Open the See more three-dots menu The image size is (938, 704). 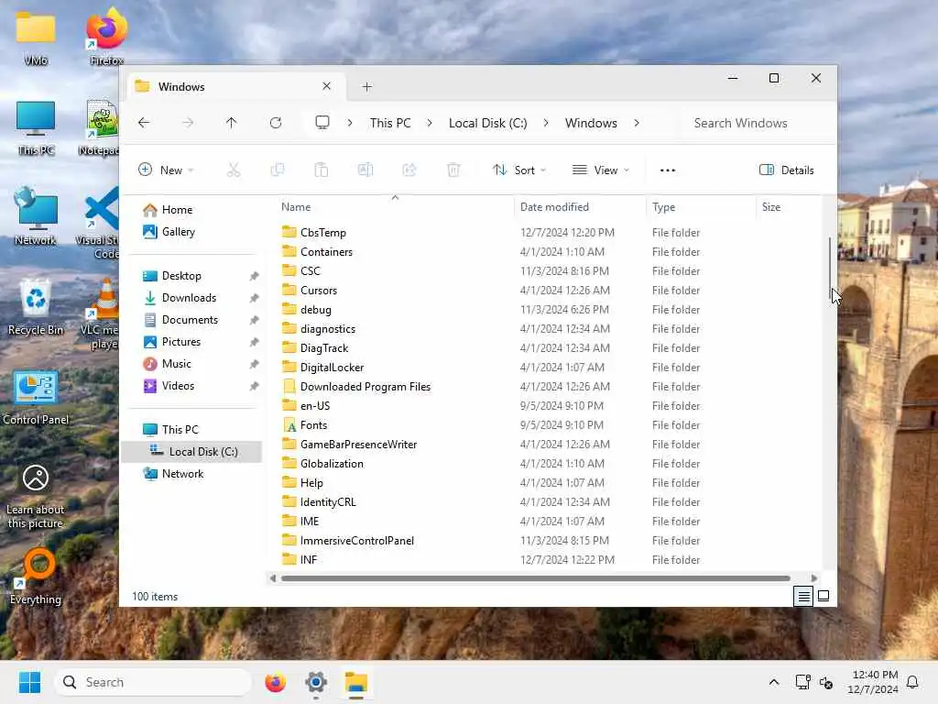coord(668,170)
